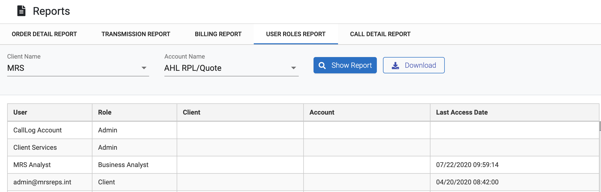Select the admin@mrsreps.int user cell
The height and width of the screenshot is (192, 601).
point(50,182)
